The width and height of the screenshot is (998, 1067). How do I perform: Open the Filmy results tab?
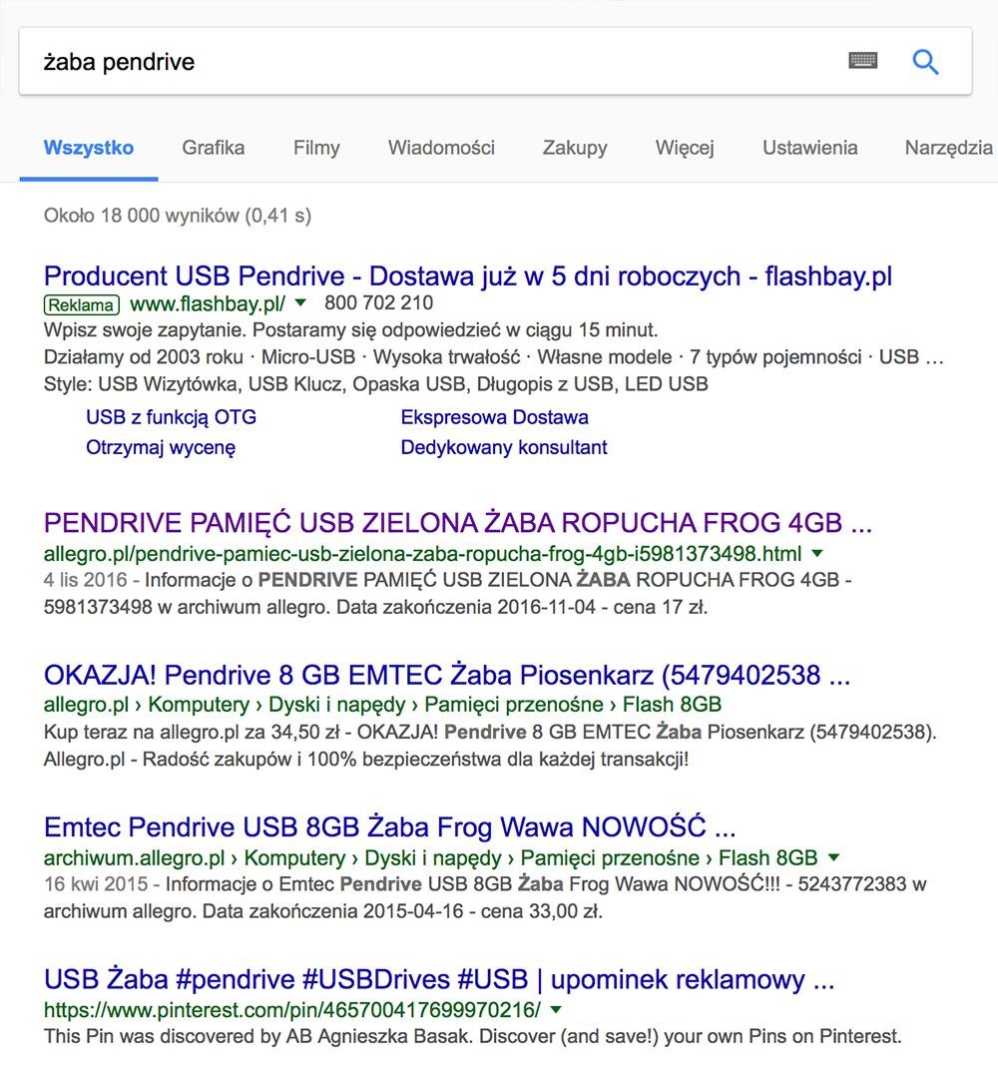click(x=316, y=148)
